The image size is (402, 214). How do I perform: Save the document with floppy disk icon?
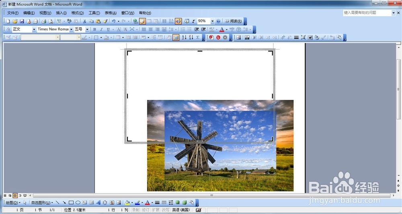(22, 21)
